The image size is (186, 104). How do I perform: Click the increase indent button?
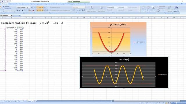pos(47,10)
